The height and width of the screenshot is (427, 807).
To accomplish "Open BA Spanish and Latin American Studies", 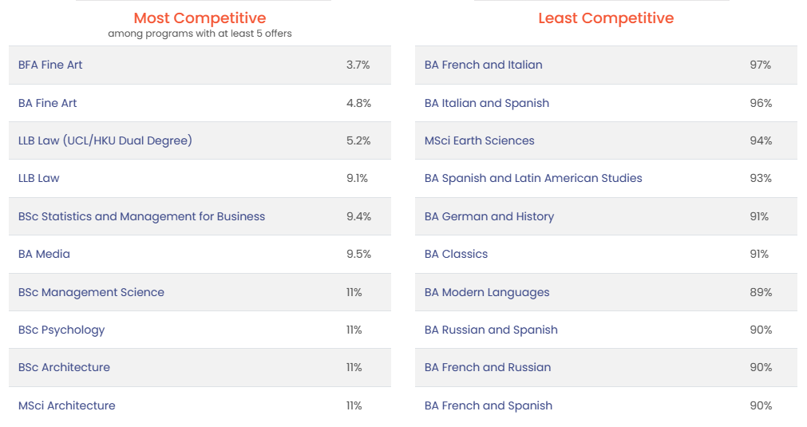I will pos(533,178).
